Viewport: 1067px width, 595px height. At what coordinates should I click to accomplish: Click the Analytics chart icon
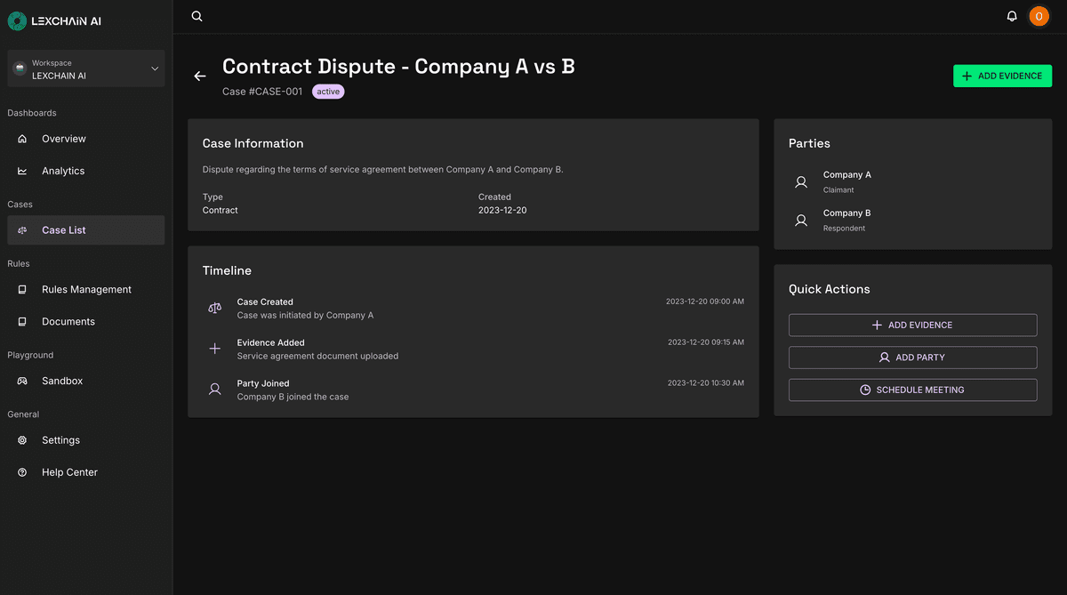[22, 171]
